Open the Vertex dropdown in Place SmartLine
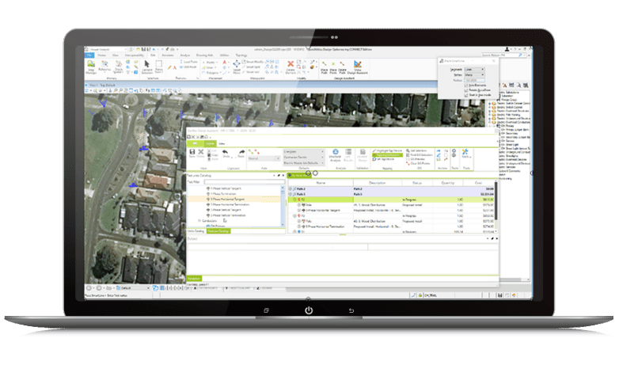Screen dimensions: 619x365 (473, 74)
